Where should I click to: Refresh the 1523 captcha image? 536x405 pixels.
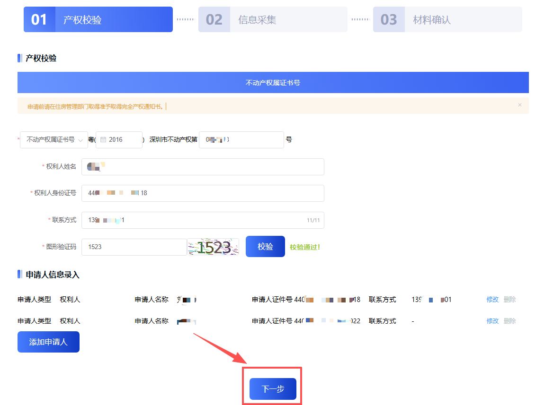coord(213,247)
